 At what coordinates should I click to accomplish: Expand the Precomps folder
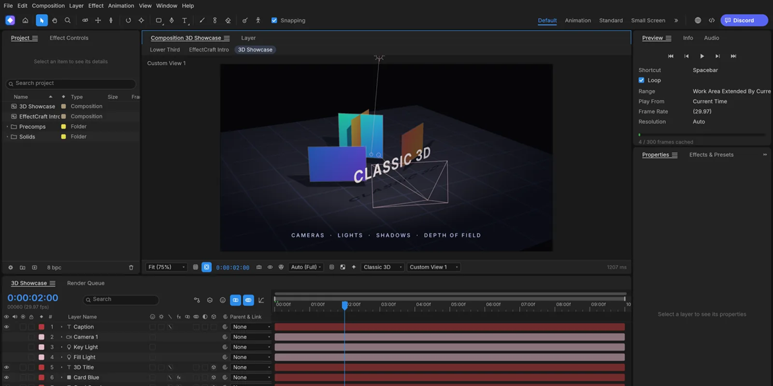tap(8, 127)
